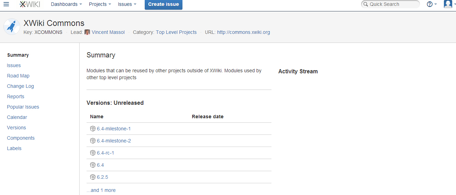The height and width of the screenshot is (195, 456).
Task: Open the Top Level Projects category link
Action: 176,32
